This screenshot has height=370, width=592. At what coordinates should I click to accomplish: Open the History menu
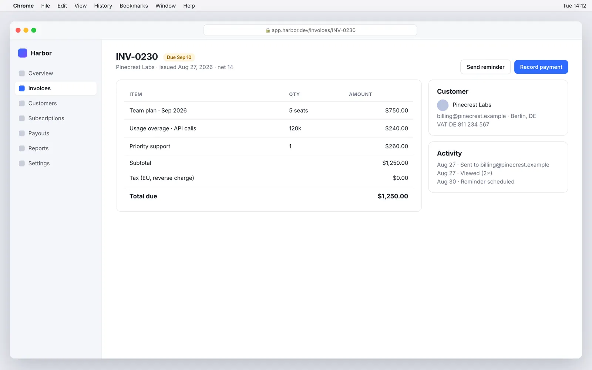click(103, 6)
